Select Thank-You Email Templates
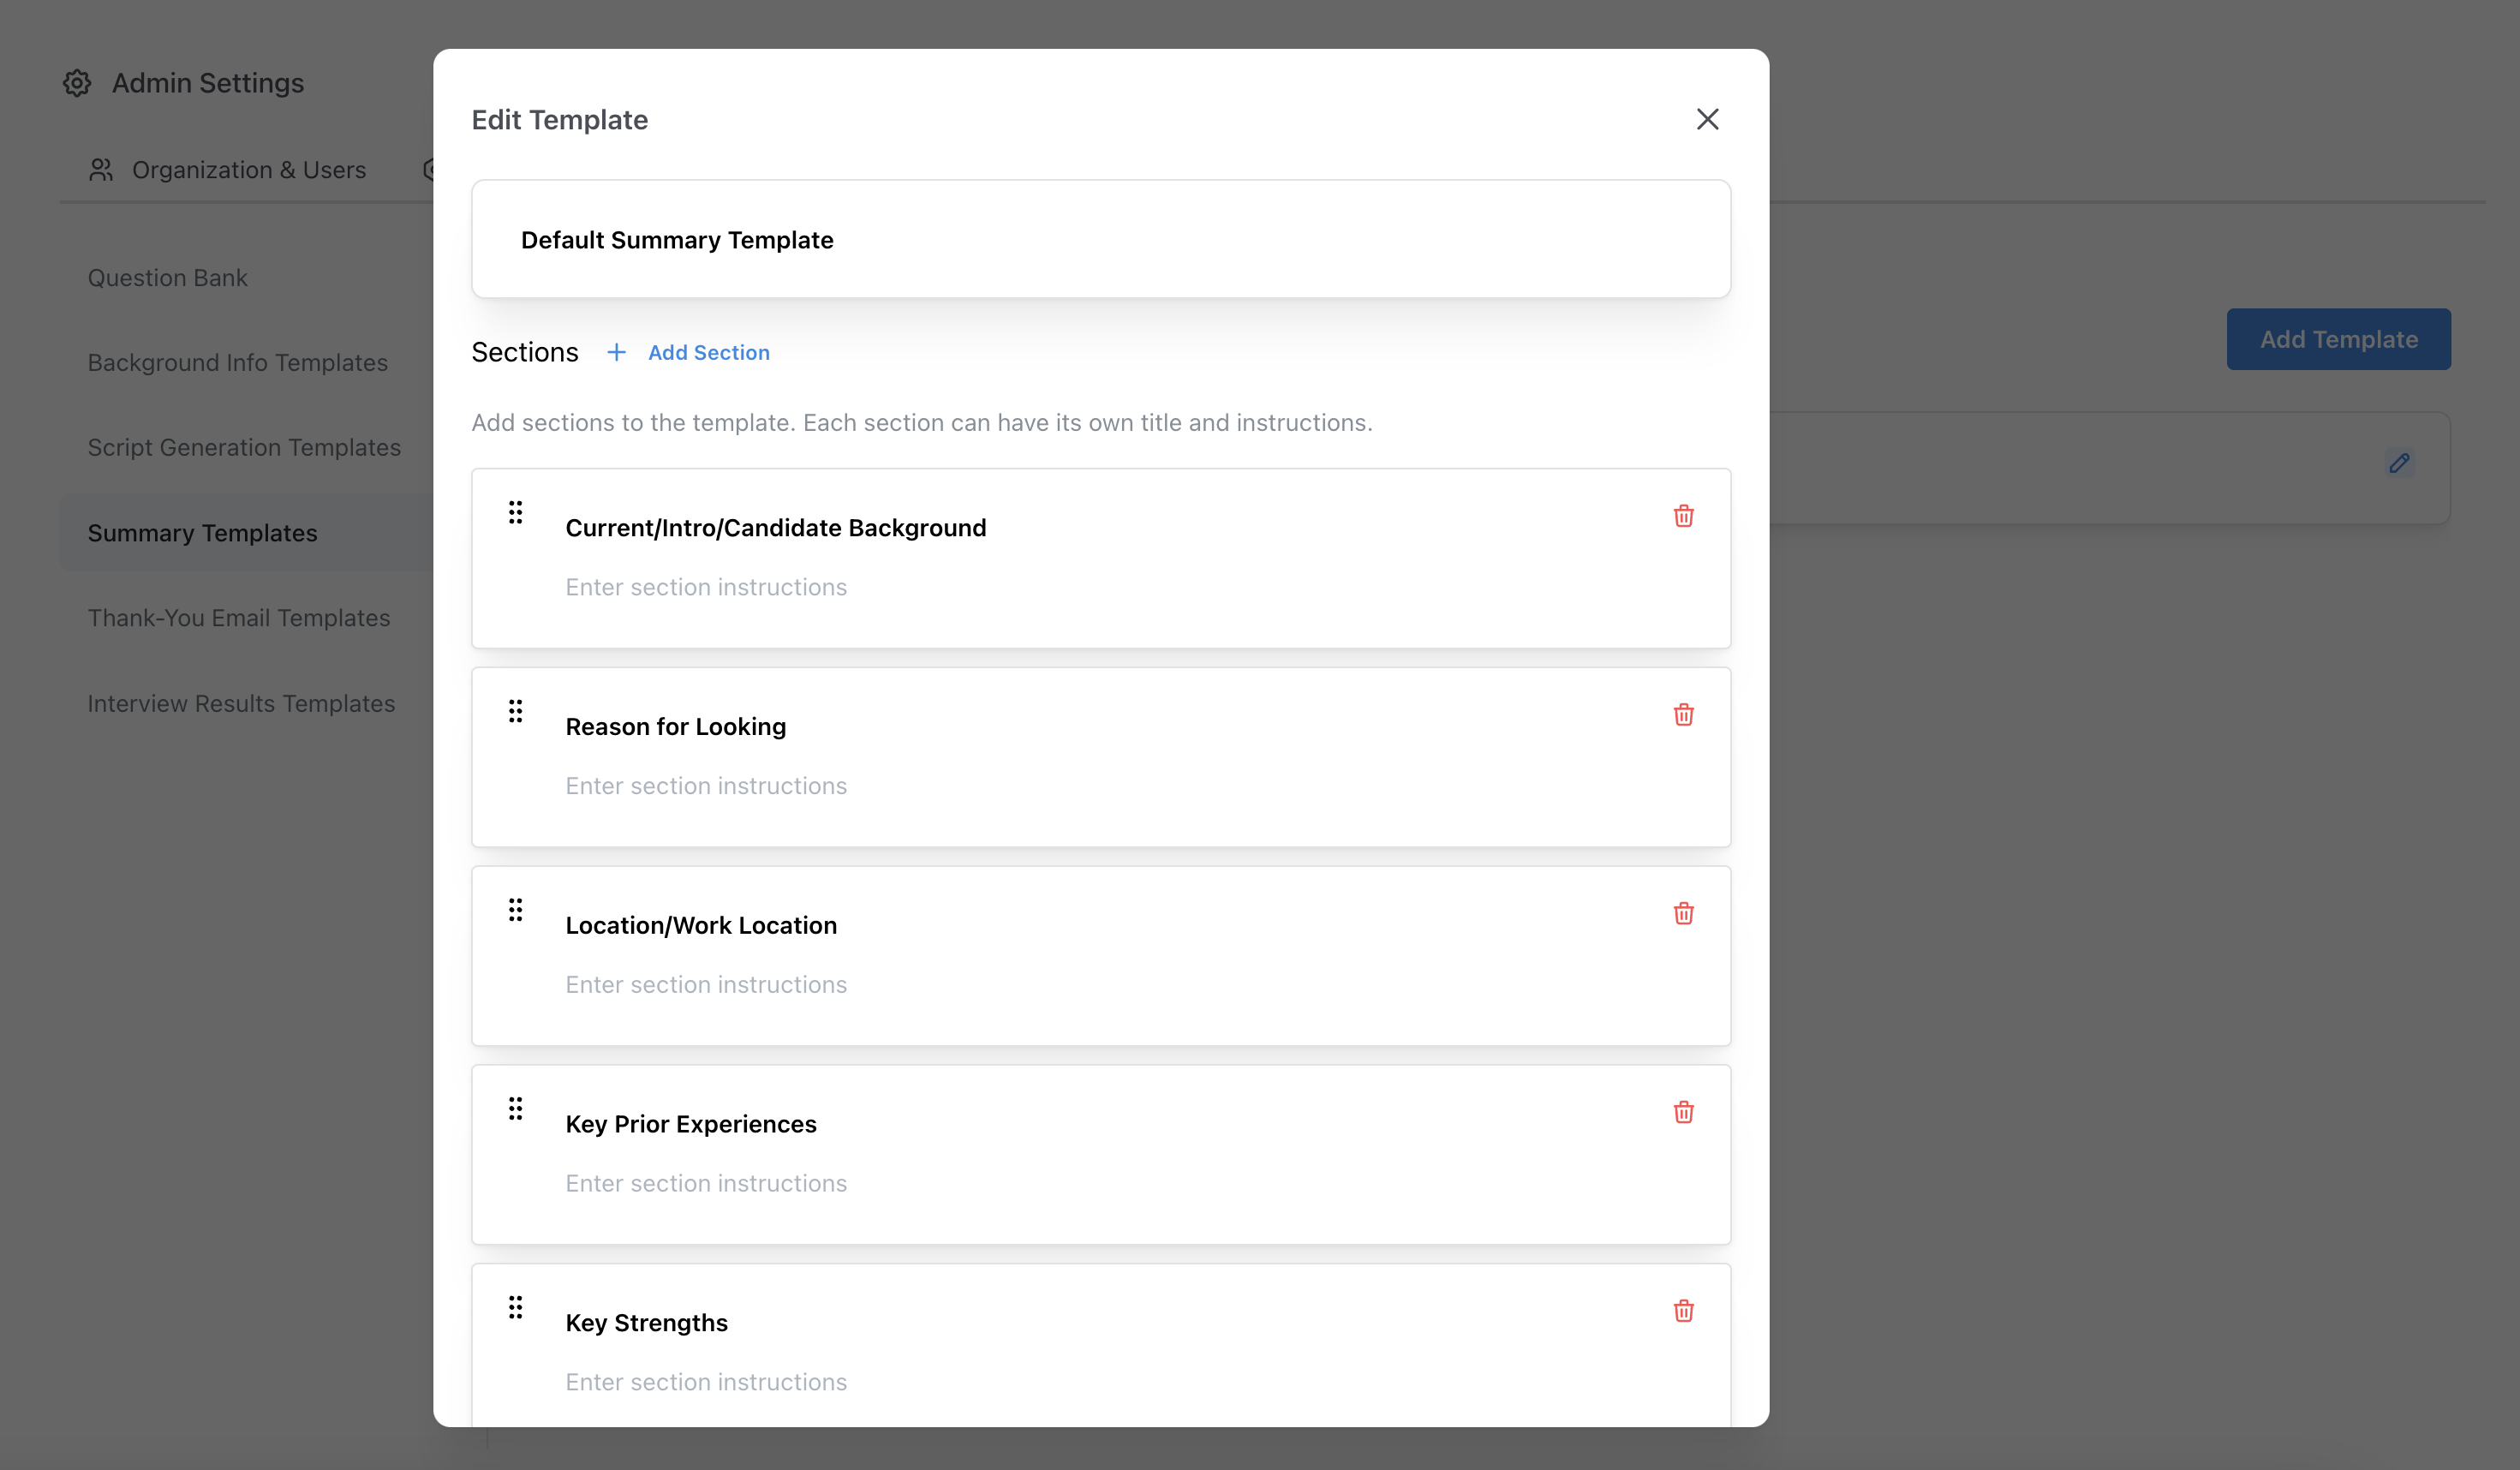The height and width of the screenshot is (1470, 2520). tap(239, 618)
